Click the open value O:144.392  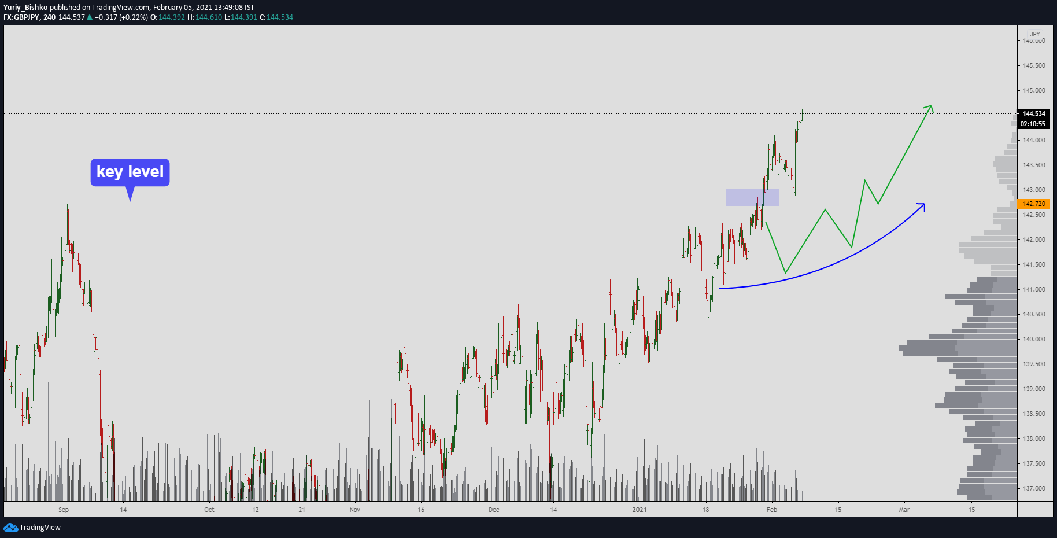tap(168, 17)
